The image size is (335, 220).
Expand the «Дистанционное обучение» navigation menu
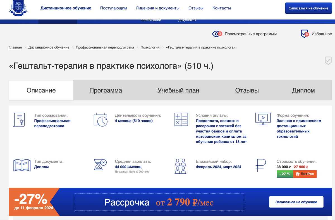[66, 8]
